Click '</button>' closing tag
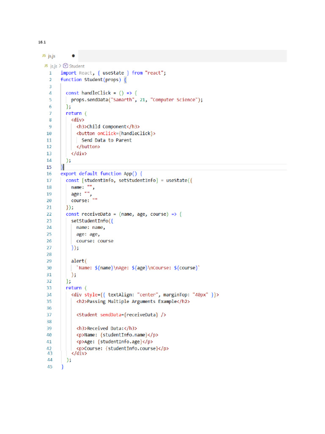 pyautogui.click(x=88, y=147)
